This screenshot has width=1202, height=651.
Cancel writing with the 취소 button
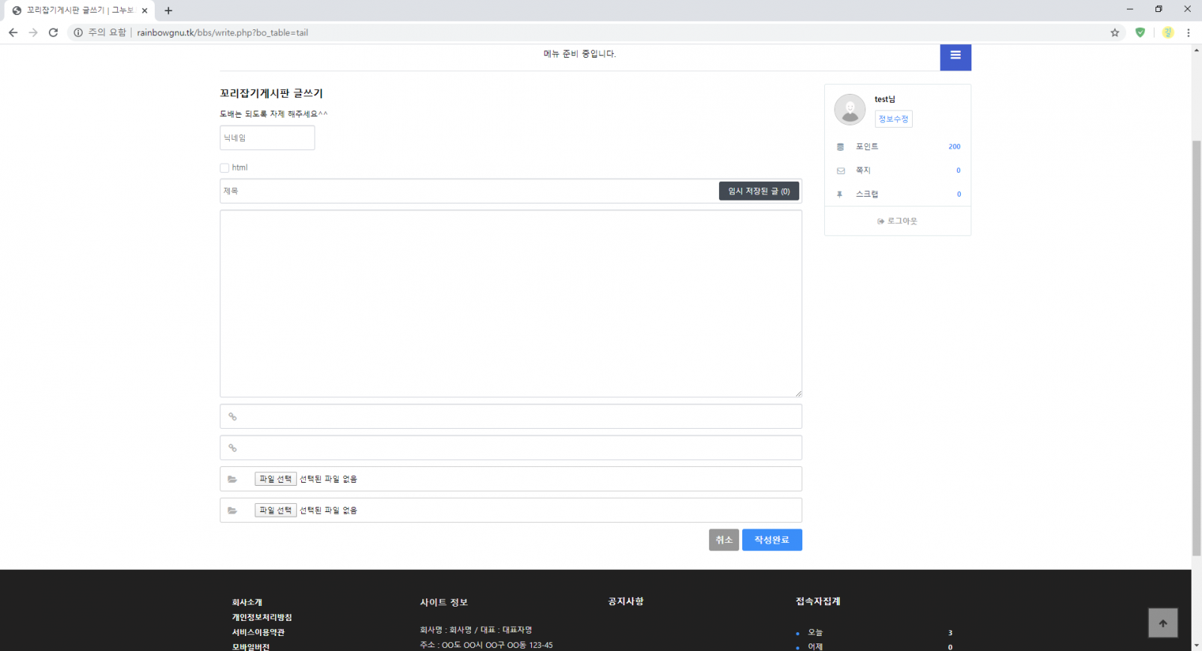click(723, 540)
